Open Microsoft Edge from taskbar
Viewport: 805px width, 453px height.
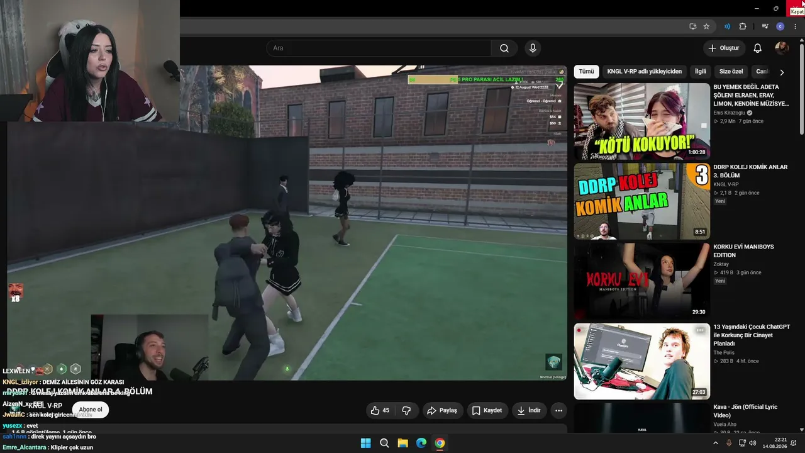tap(421, 443)
